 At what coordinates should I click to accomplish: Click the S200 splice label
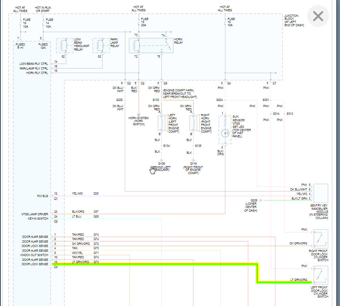[x=119, y=100]
